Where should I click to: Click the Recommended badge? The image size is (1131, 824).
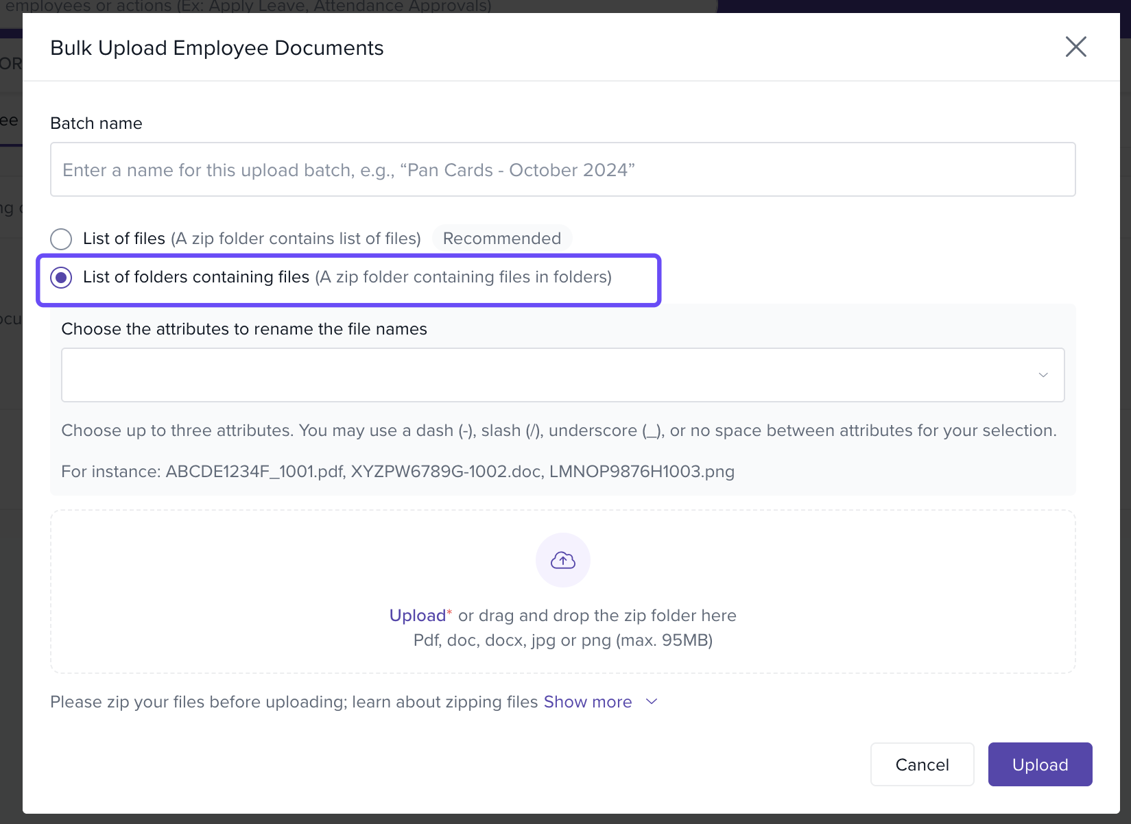point(501,239)
